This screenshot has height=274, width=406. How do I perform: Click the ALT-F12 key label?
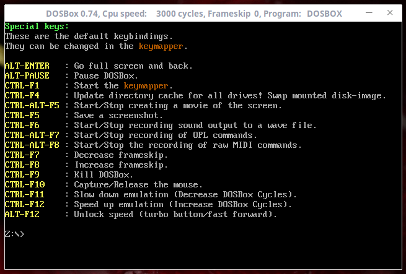(x=22, y=215)
